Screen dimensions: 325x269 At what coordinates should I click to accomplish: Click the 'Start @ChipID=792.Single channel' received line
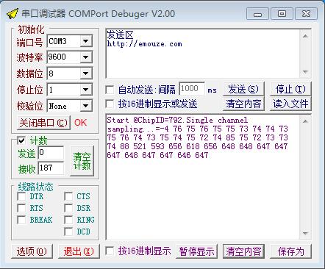coord(177,120)
